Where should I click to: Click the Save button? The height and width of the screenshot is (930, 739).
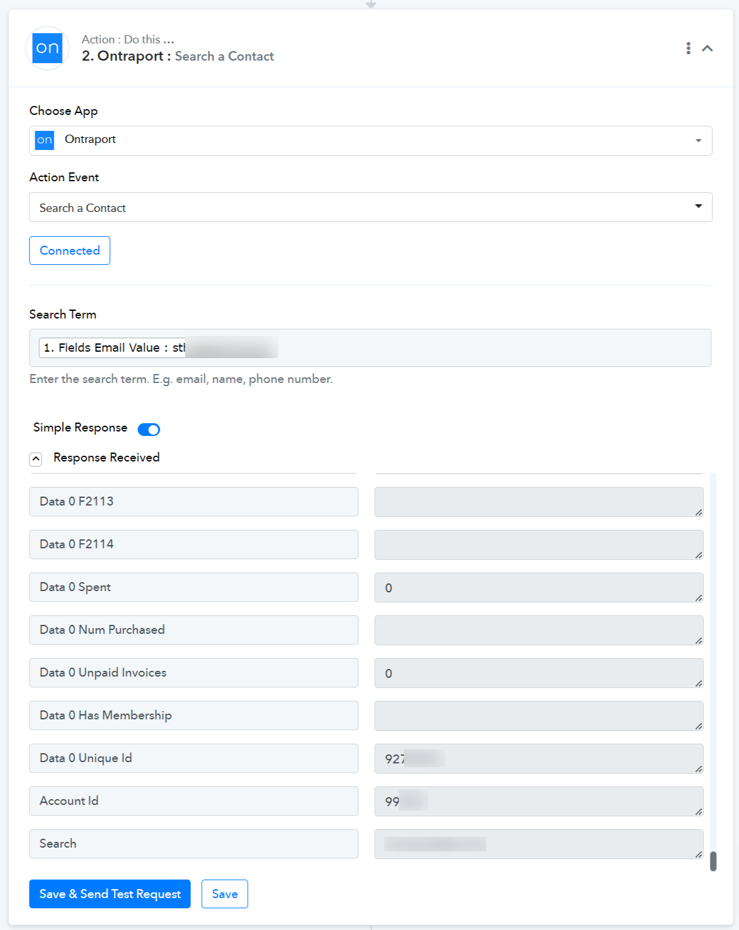225,894
